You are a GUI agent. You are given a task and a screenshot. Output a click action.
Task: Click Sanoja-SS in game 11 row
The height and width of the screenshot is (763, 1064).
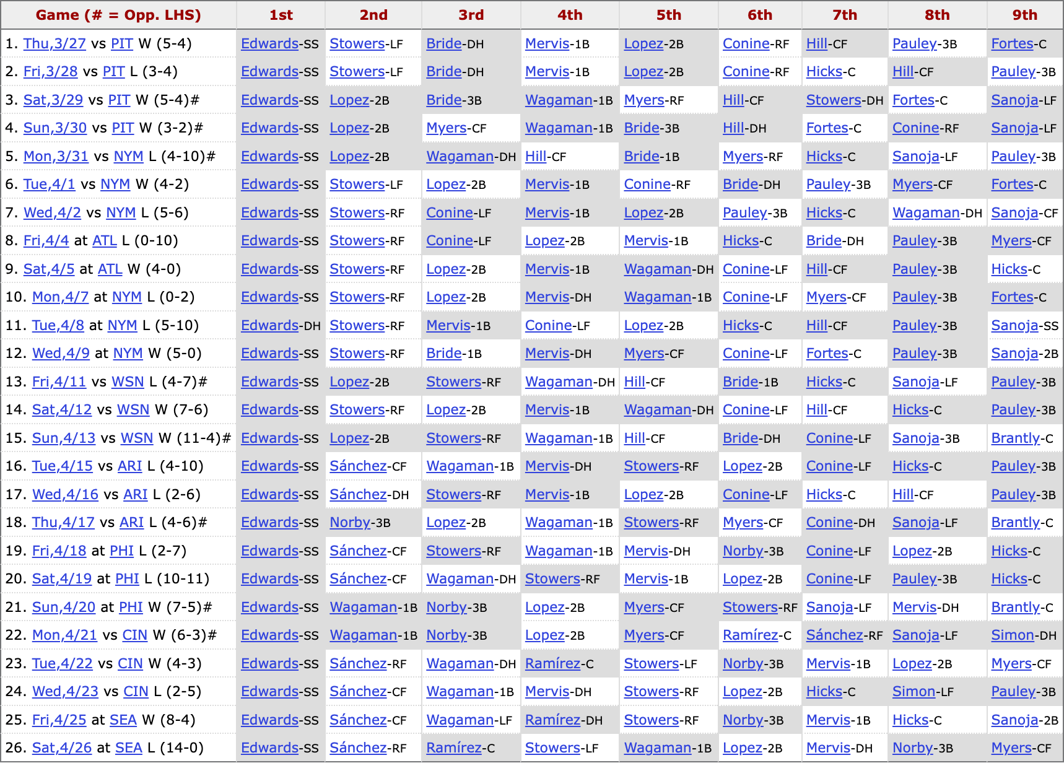1025,326
